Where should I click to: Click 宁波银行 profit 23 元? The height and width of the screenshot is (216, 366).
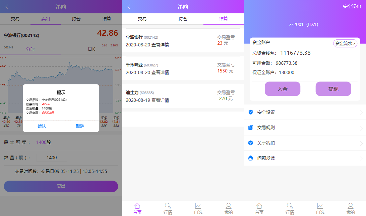[x=223, y=43]
